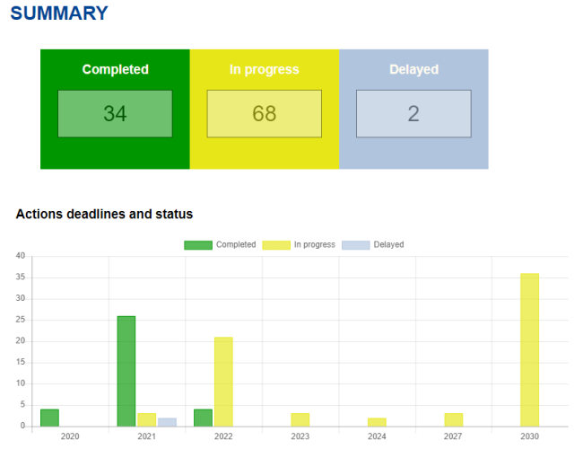Click the 35 y-axis label

pos(21,277)
